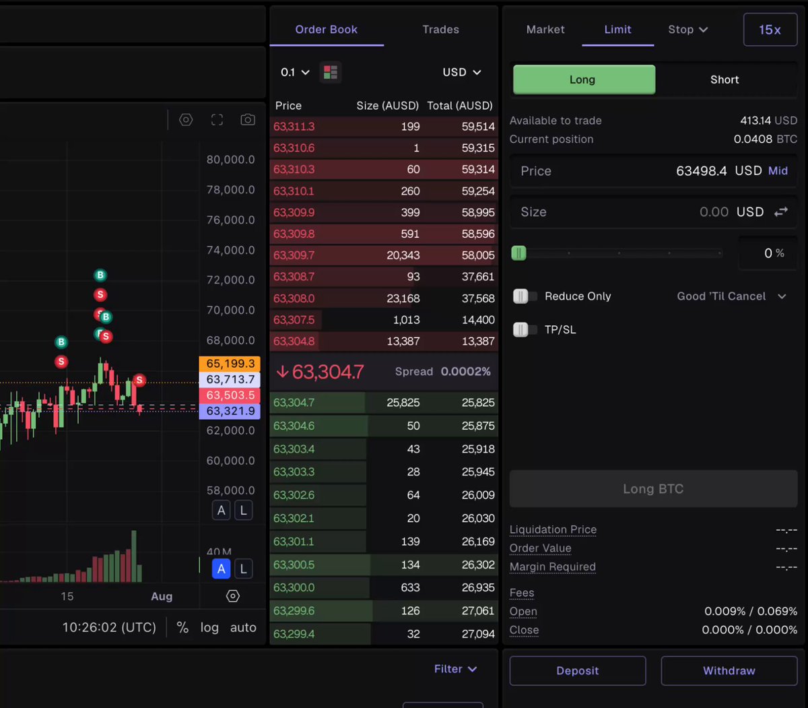The height and width of the screenshot is (708, 808).
Task: Take a chart snapshot with camera icon
Action: (248, 120)
